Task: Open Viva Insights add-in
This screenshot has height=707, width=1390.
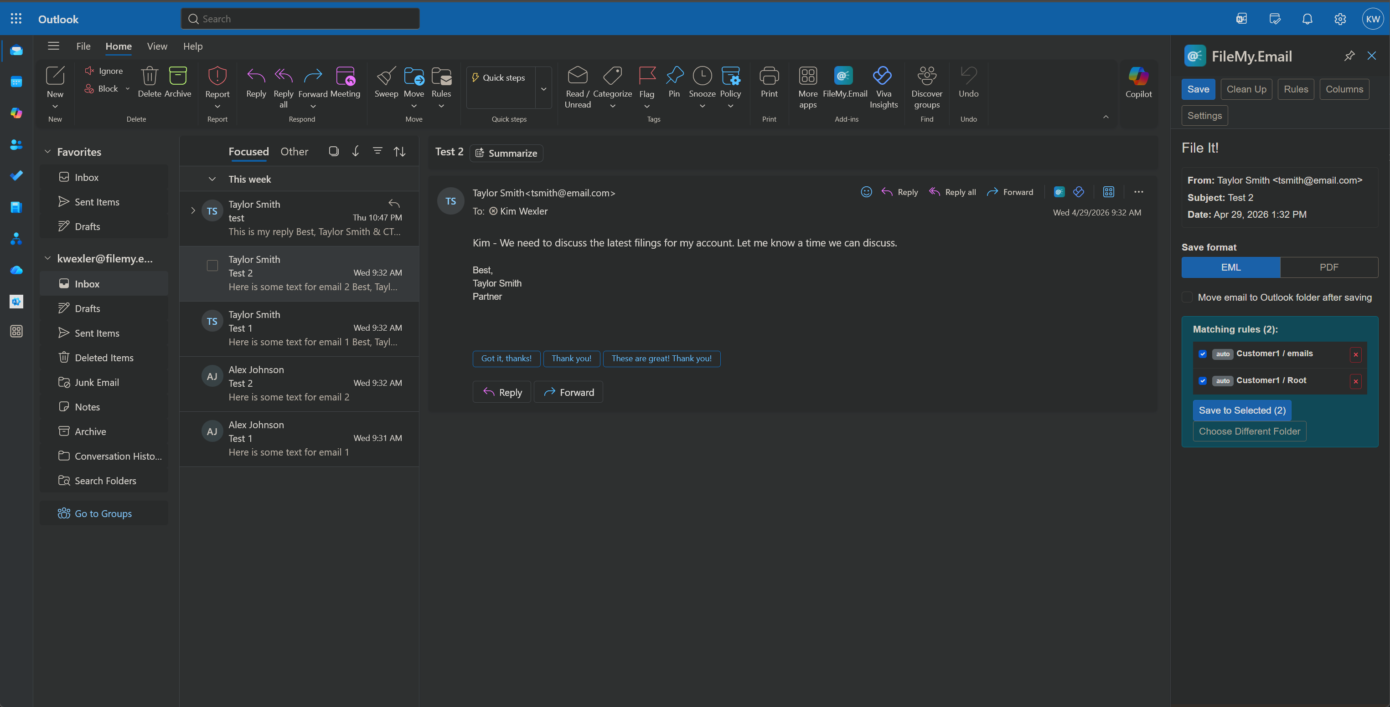Action: pos(883,76)
